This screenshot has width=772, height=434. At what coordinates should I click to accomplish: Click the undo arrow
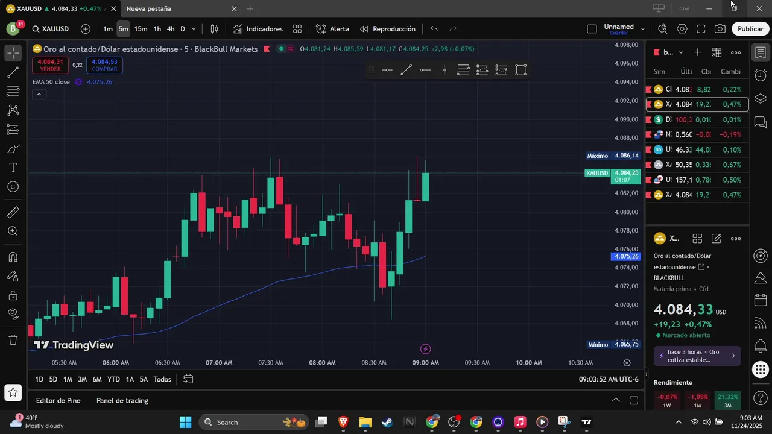434,29
